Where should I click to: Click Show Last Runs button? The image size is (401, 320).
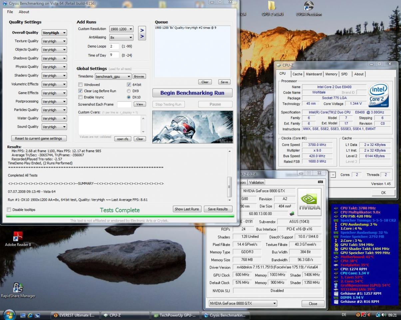[x=187, y=209]
